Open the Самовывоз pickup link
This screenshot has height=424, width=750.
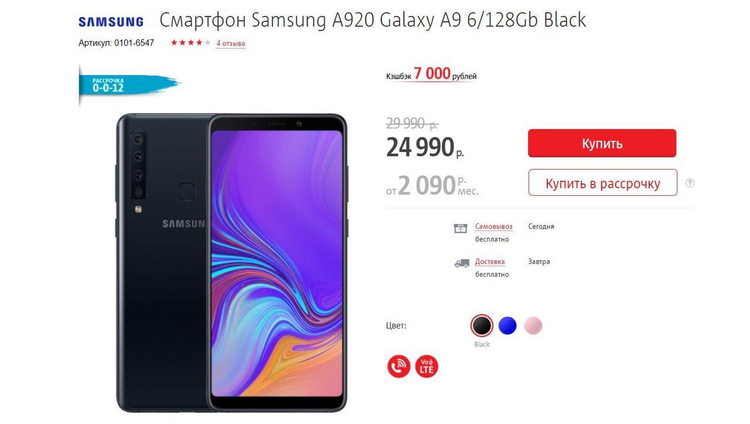[493, 226]
